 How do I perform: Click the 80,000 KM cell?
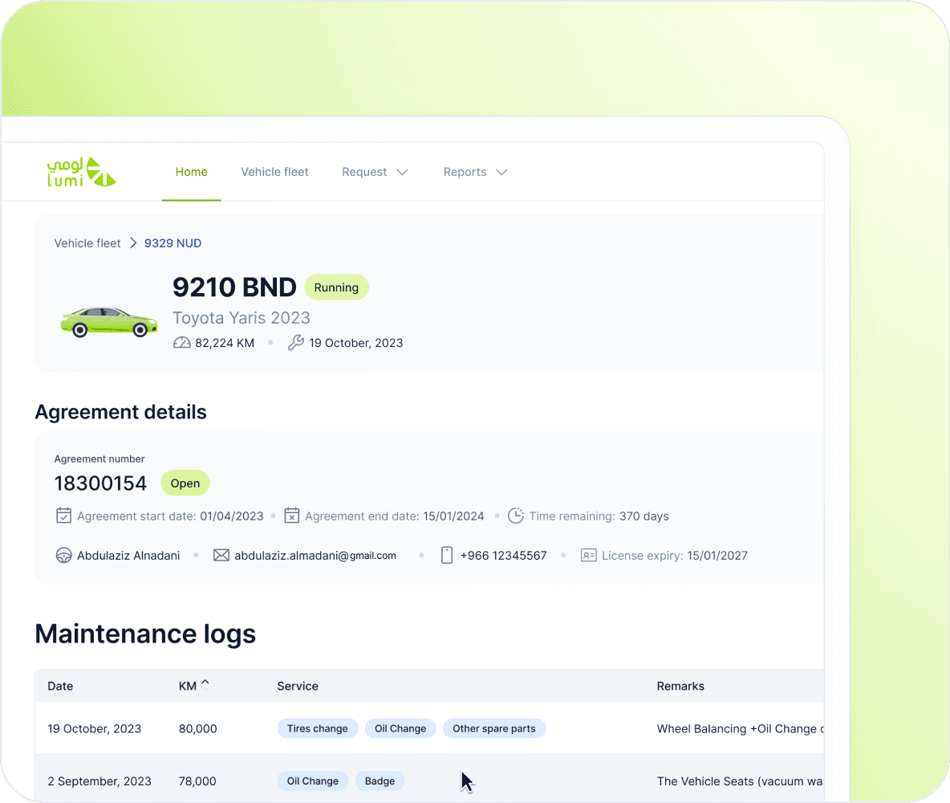tap(197, 728)
